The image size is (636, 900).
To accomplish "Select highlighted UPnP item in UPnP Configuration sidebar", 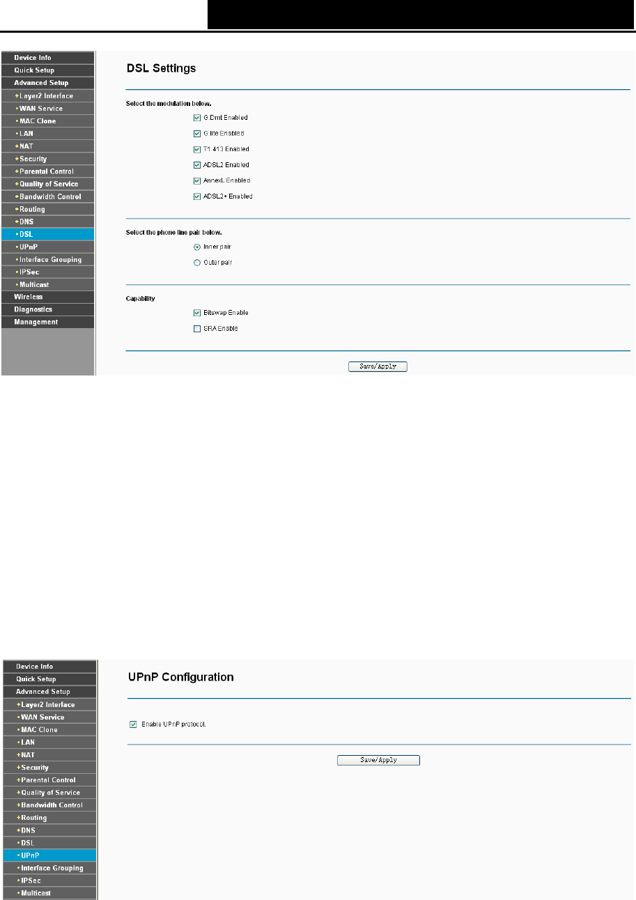I will (49, 855).
